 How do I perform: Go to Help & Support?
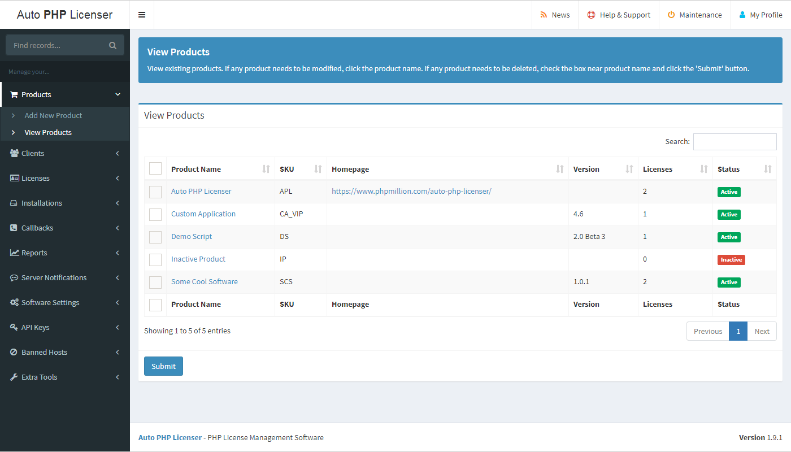[619, 15]
